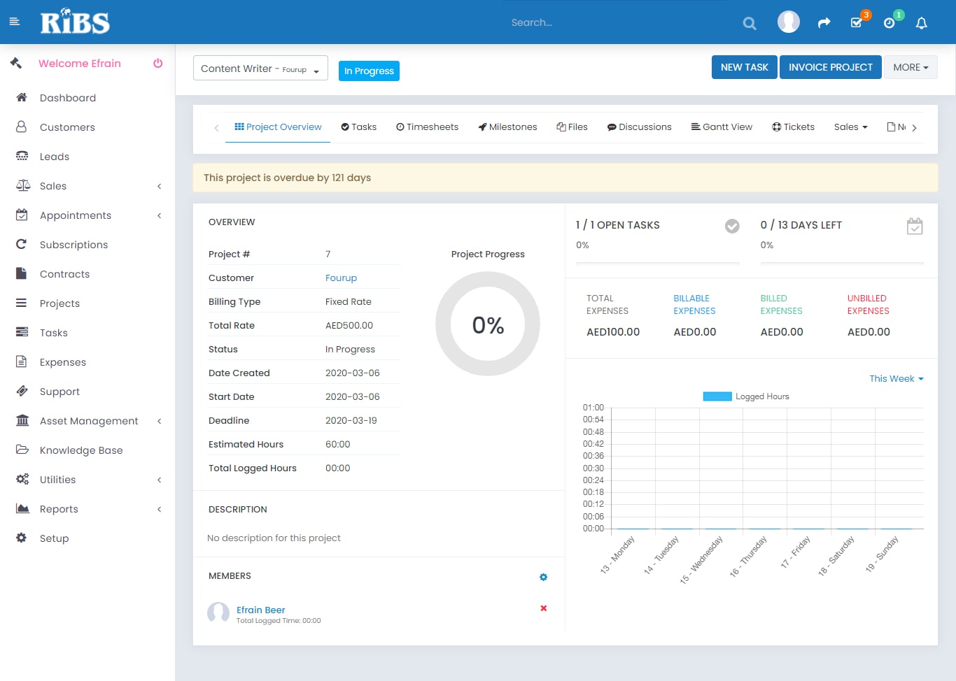
Task: Open members settings gear icon
Action: (x=543, y=577)
